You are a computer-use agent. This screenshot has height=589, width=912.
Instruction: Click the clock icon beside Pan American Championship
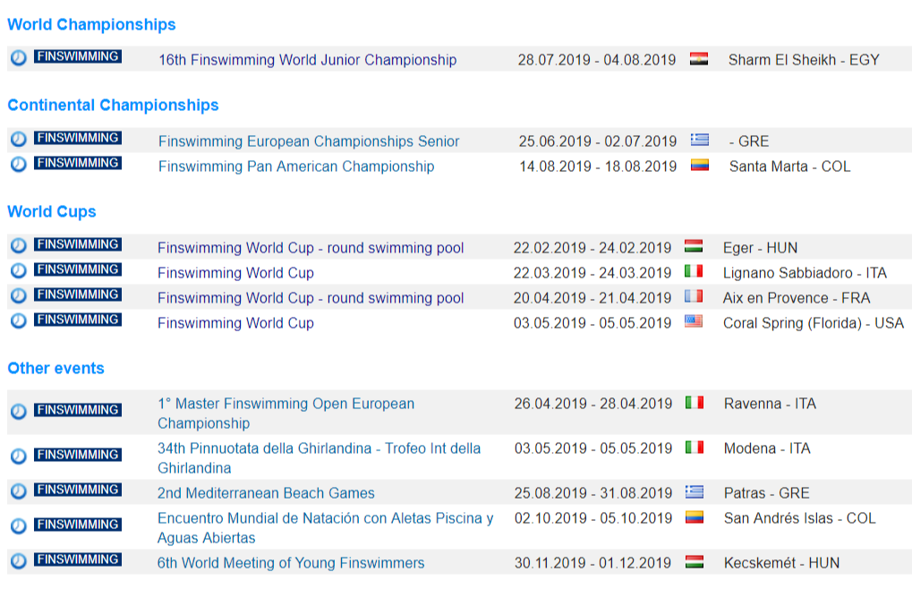[x=19, y=165]
